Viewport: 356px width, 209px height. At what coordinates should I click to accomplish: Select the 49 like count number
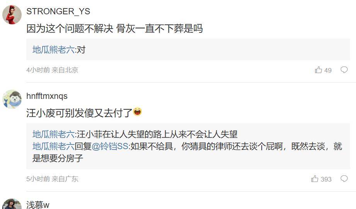(x=328, y=70)
